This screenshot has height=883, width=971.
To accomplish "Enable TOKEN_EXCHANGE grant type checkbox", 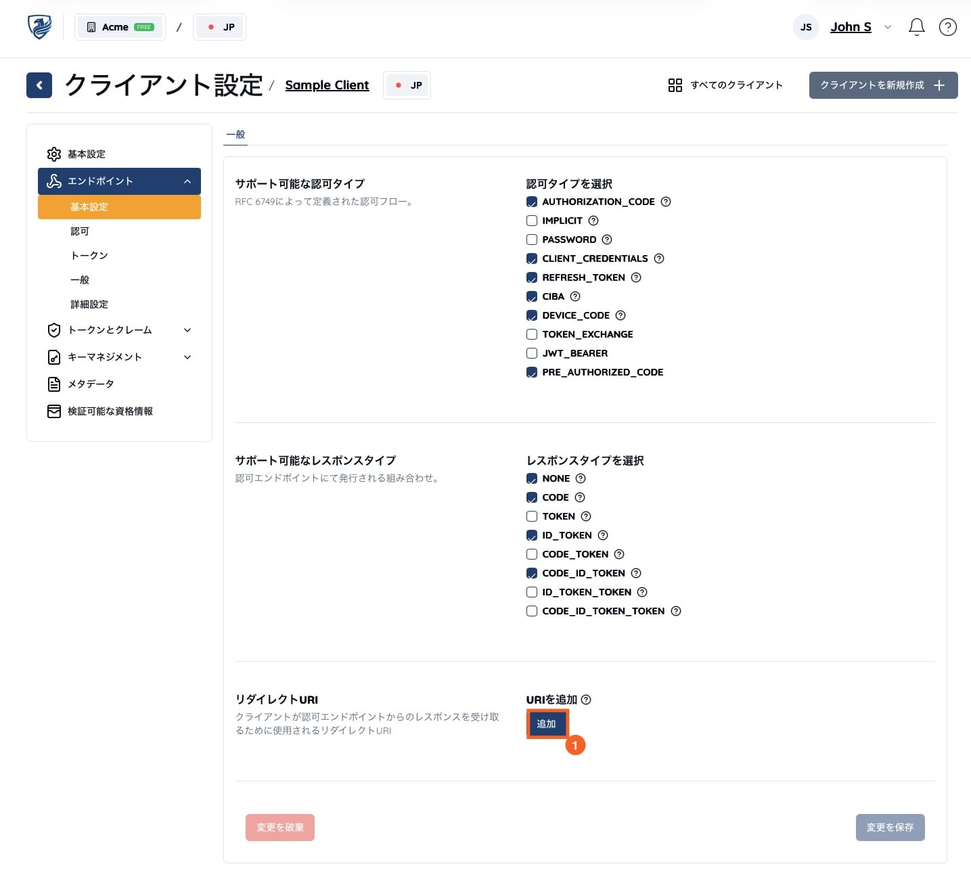I will tap(532, 334).
